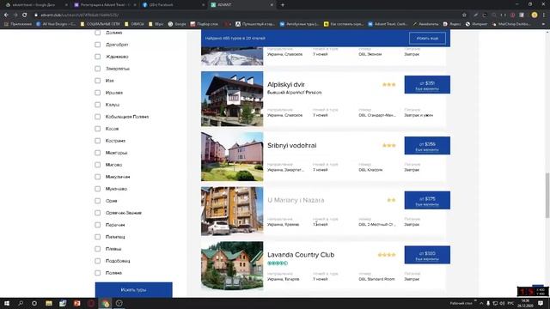The image size is (550, 309).
Task: Enable the Микуличин checkbox
Action: coord(97,177)
